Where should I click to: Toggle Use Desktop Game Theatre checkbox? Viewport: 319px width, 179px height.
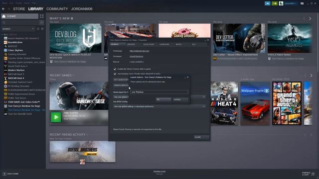[x=115, y=74]
